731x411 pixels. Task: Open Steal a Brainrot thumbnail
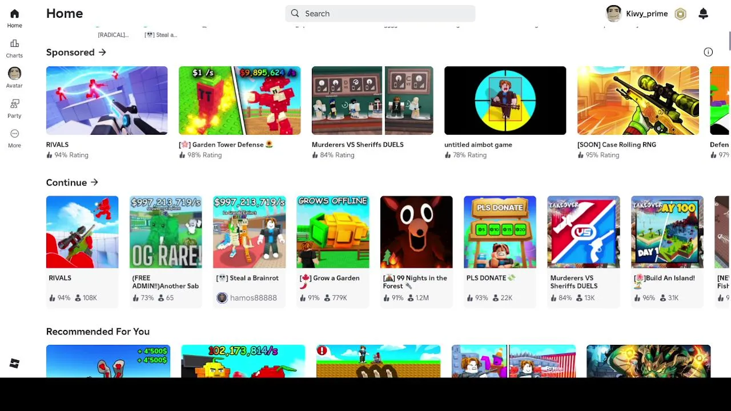pyautogui.click(x=249, y=232)
